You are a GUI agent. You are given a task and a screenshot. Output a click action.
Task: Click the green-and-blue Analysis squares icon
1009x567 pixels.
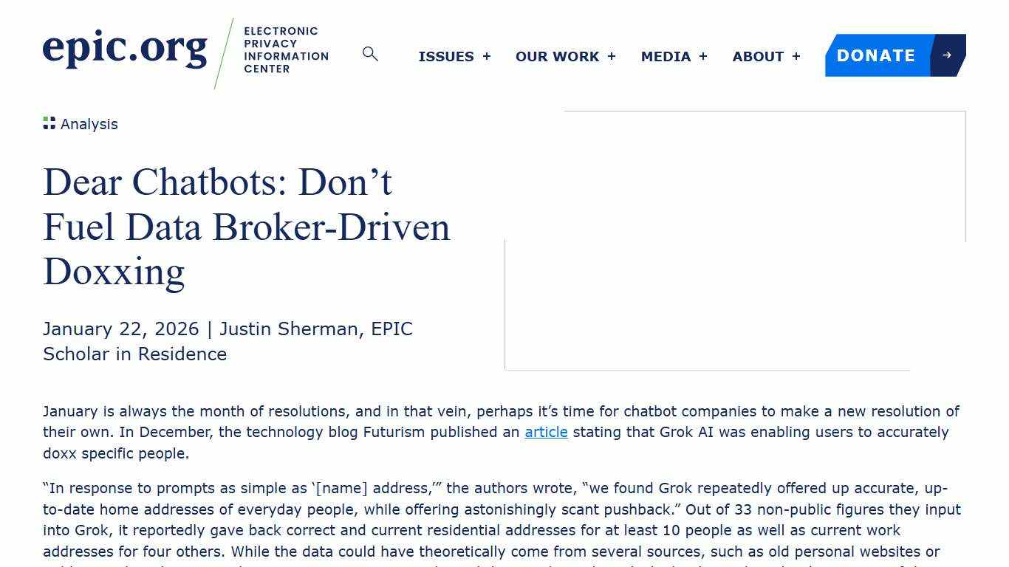48,123
